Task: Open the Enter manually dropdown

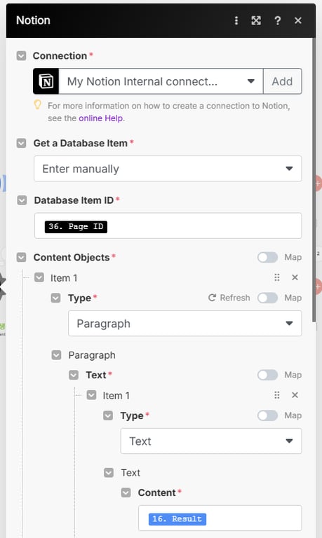Action: point(168,168)
